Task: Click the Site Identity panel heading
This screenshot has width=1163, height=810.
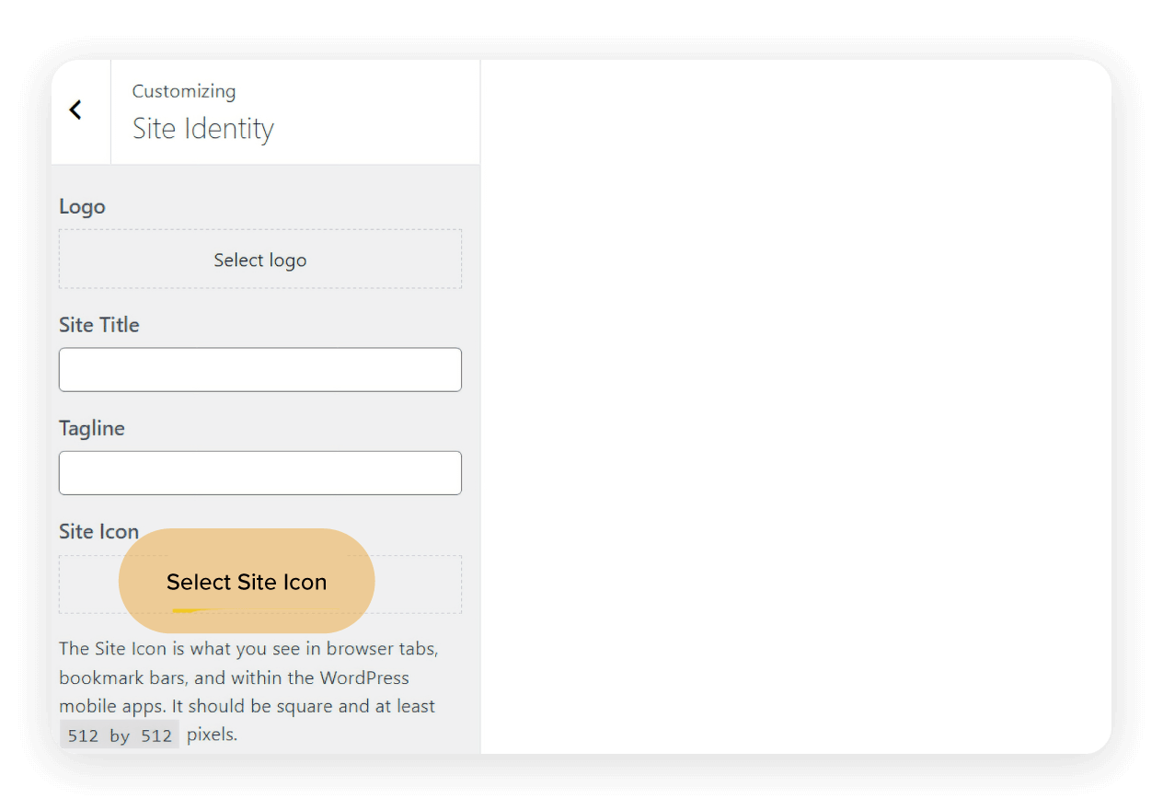Action: coord(202,129)
